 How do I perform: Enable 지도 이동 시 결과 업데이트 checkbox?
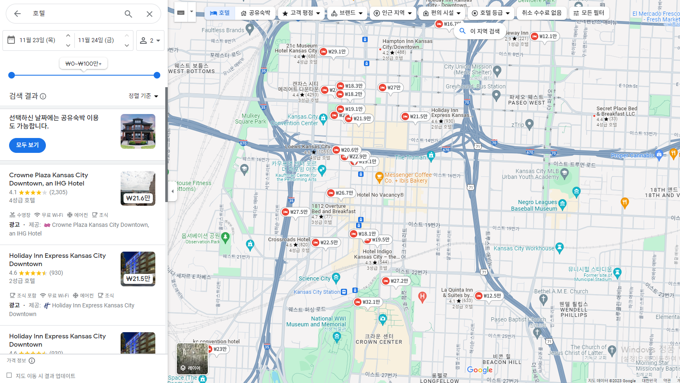9,375
